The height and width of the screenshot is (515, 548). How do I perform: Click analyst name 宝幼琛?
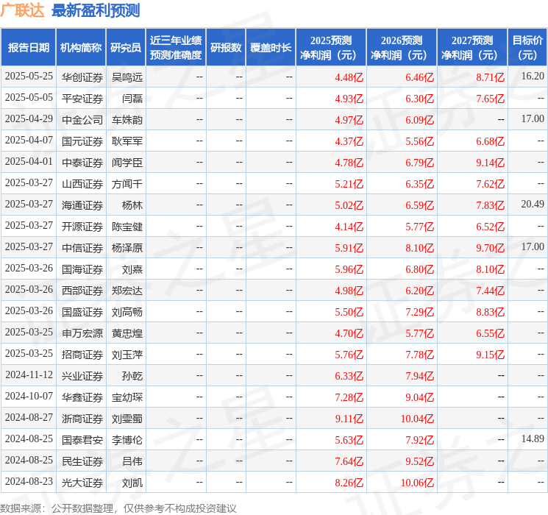pyautogui.click(x=127, y=397)
